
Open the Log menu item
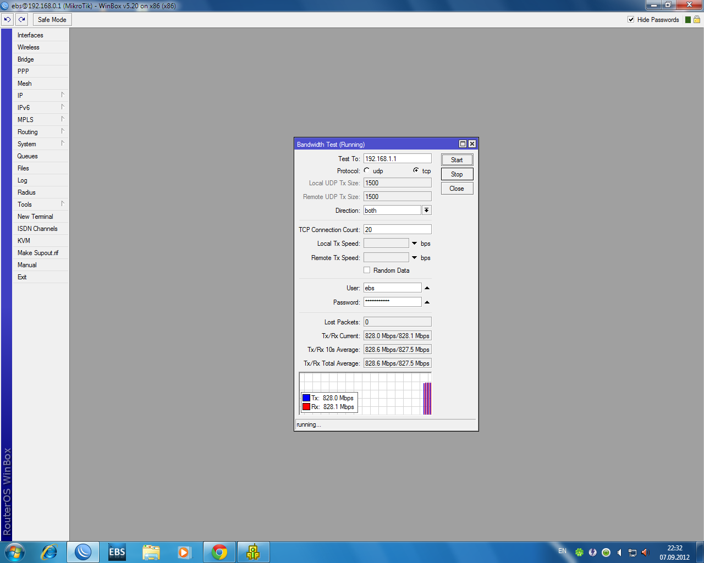coord(41,180)
